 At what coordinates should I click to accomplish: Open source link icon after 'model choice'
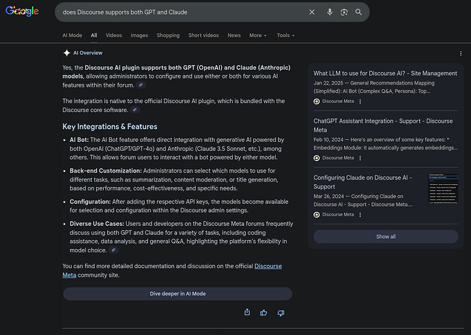[x=113, y=250]
